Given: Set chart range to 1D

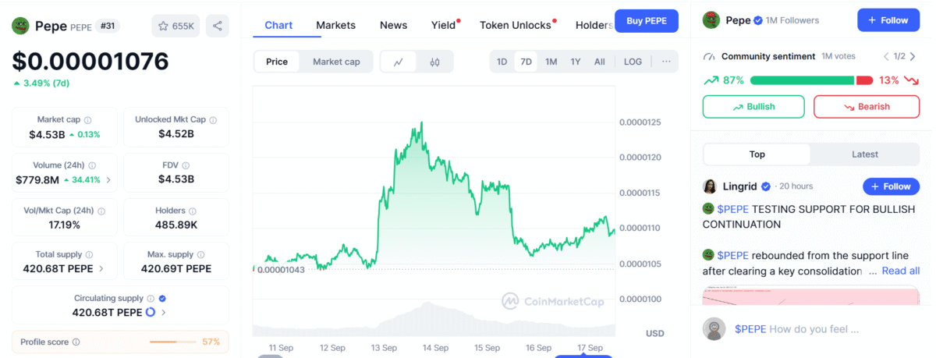Looking at the screenshot, I should click(502, 62).
